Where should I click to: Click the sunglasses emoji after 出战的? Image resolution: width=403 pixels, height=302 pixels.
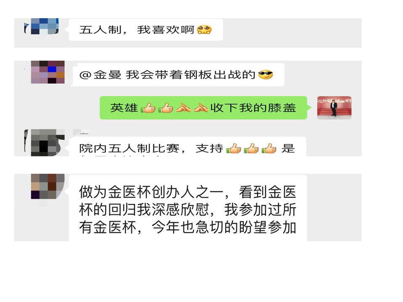[x=266, y=75]
